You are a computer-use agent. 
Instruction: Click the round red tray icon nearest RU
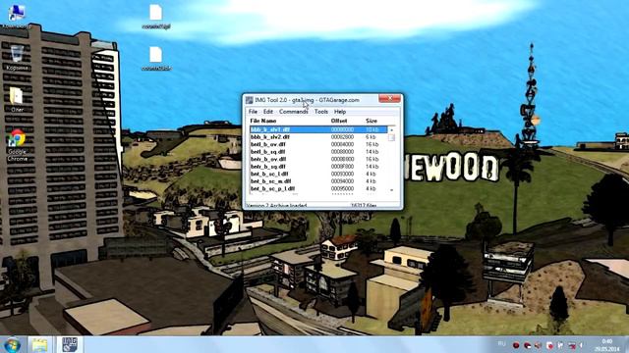tap(516, 345)
